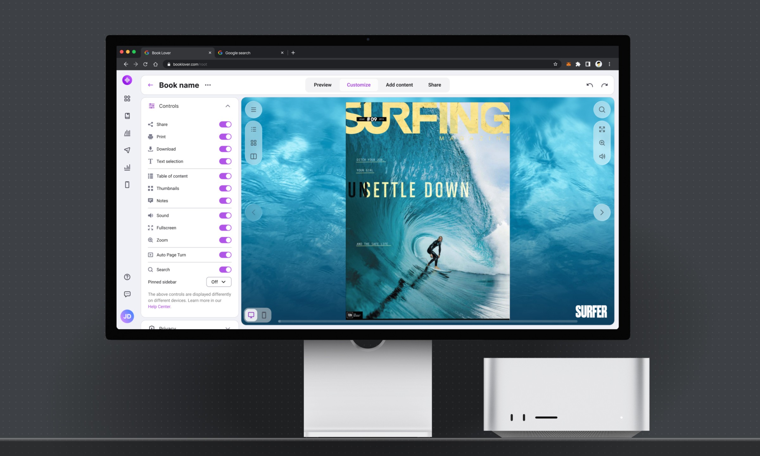Open the viewer search magnifier button
This screenshot has width=760, height=456.
click(x=602, y=110)
